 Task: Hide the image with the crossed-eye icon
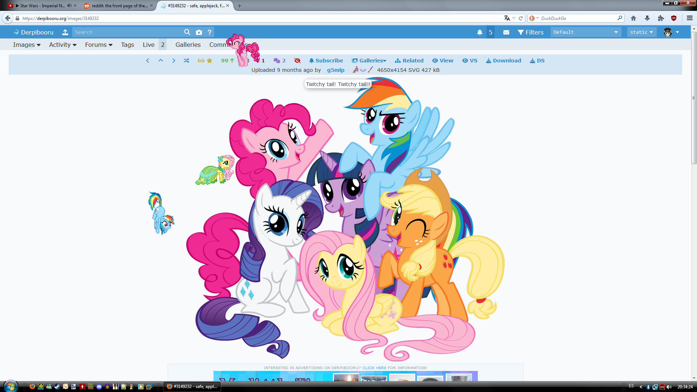297,61
